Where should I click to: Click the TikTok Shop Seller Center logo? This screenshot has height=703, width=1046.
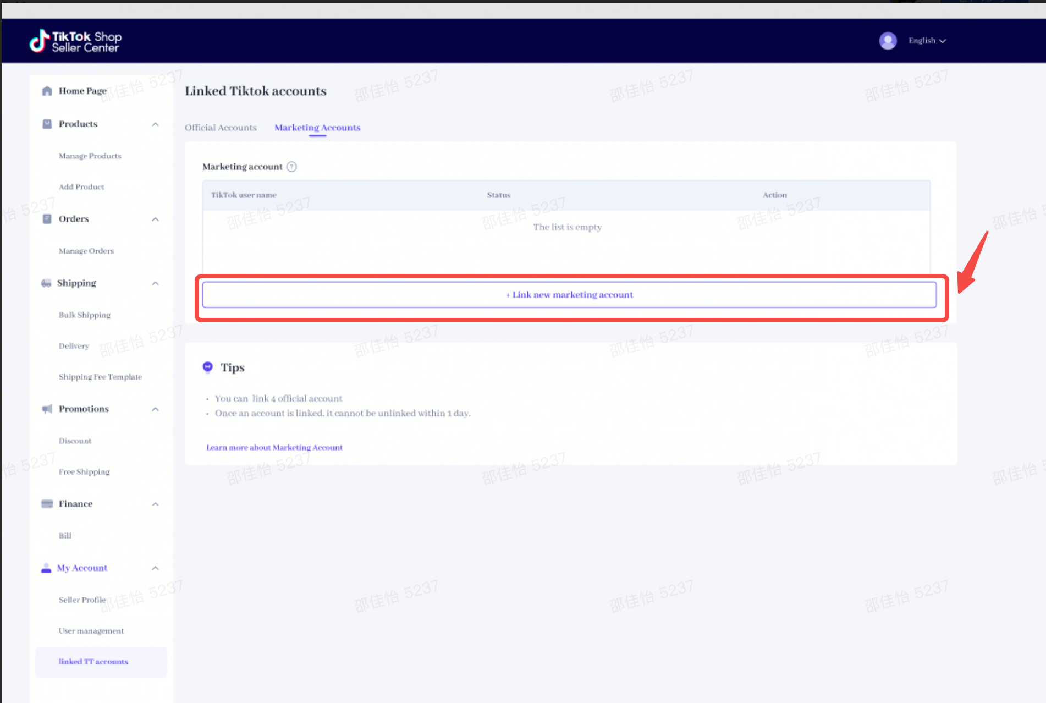[75, 41]
